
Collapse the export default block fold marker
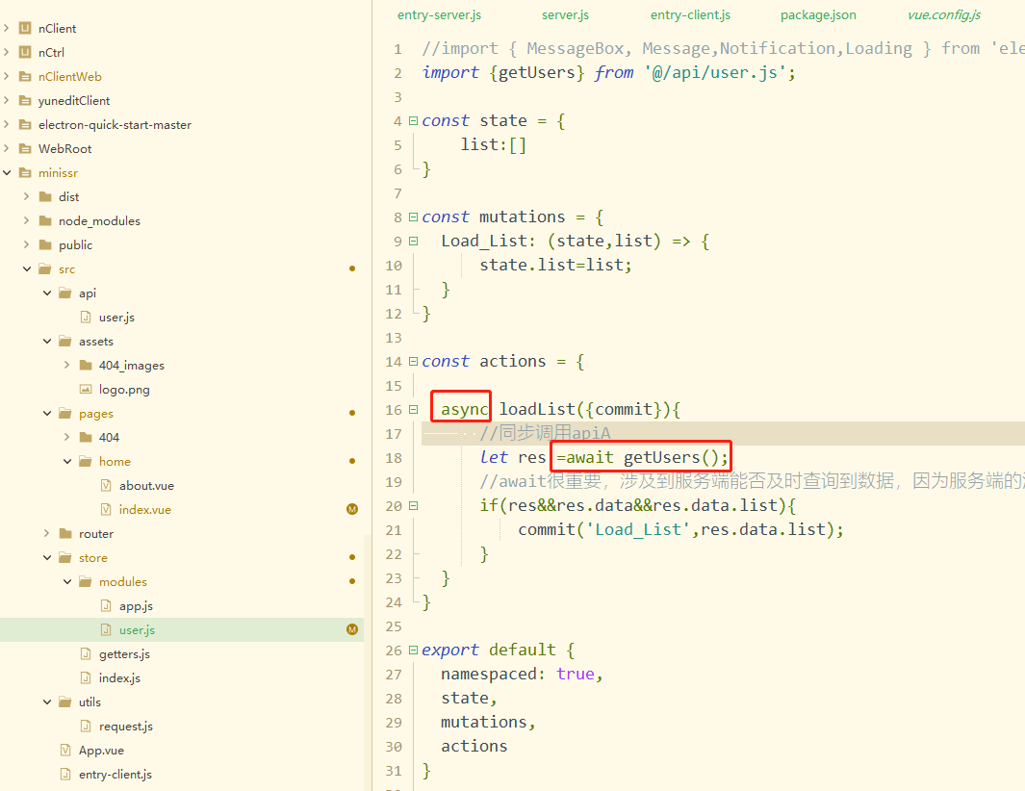pos(413,651)
